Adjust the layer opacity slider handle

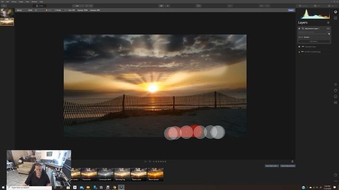329,34
